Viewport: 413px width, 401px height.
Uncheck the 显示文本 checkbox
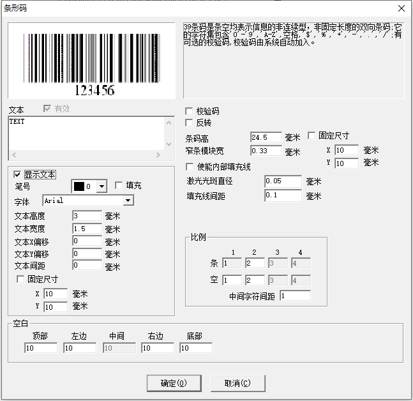point(17,174)
